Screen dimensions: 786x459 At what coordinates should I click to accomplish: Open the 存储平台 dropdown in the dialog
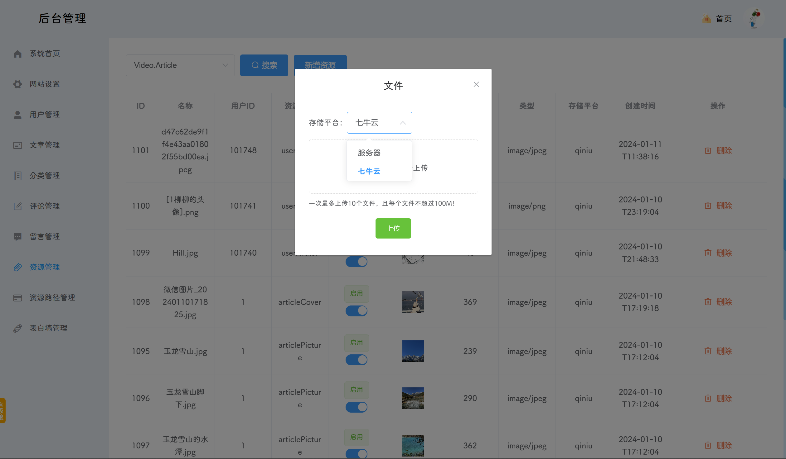[379, 122]
